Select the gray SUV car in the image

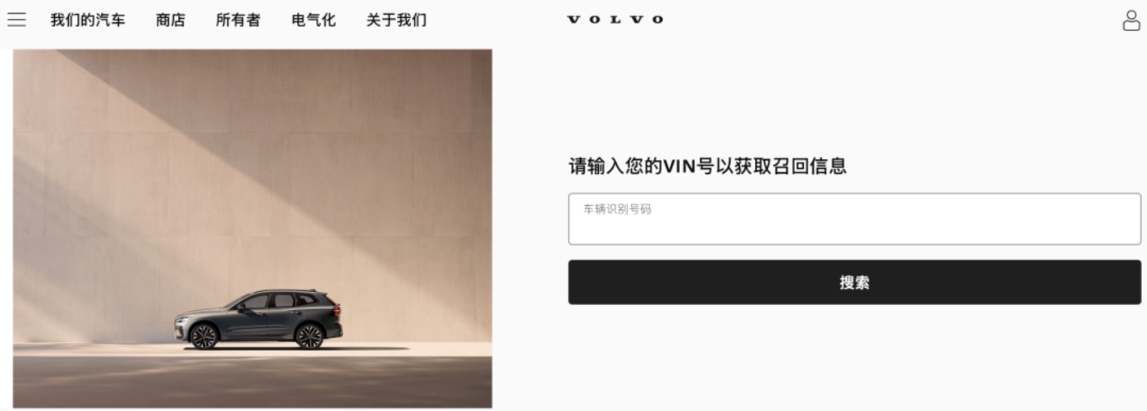tap(258, 319)
